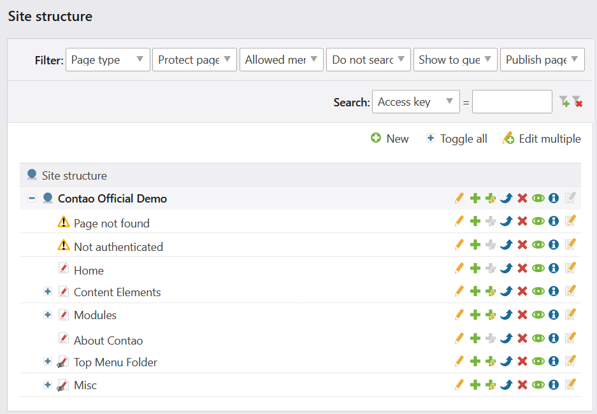This screenshot has width=597, height=414.
Task: Edit the Not authenticated page
Action: coord(459,245)
